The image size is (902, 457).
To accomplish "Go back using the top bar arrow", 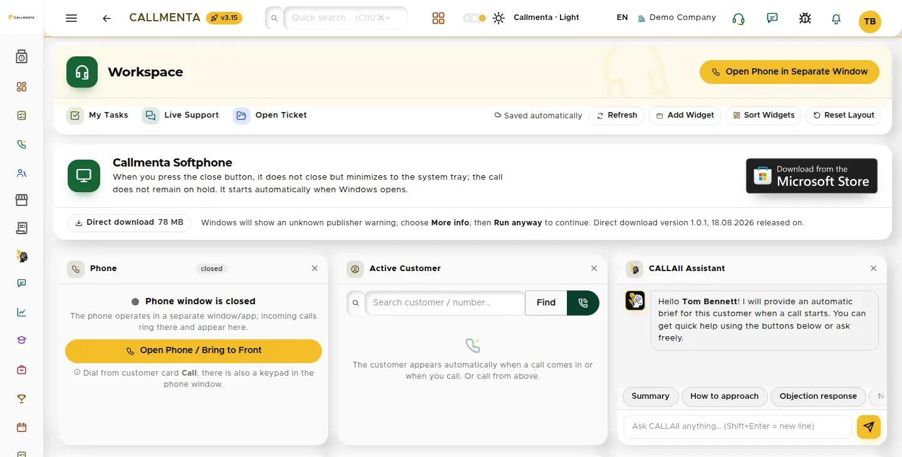I will [106, 18].
